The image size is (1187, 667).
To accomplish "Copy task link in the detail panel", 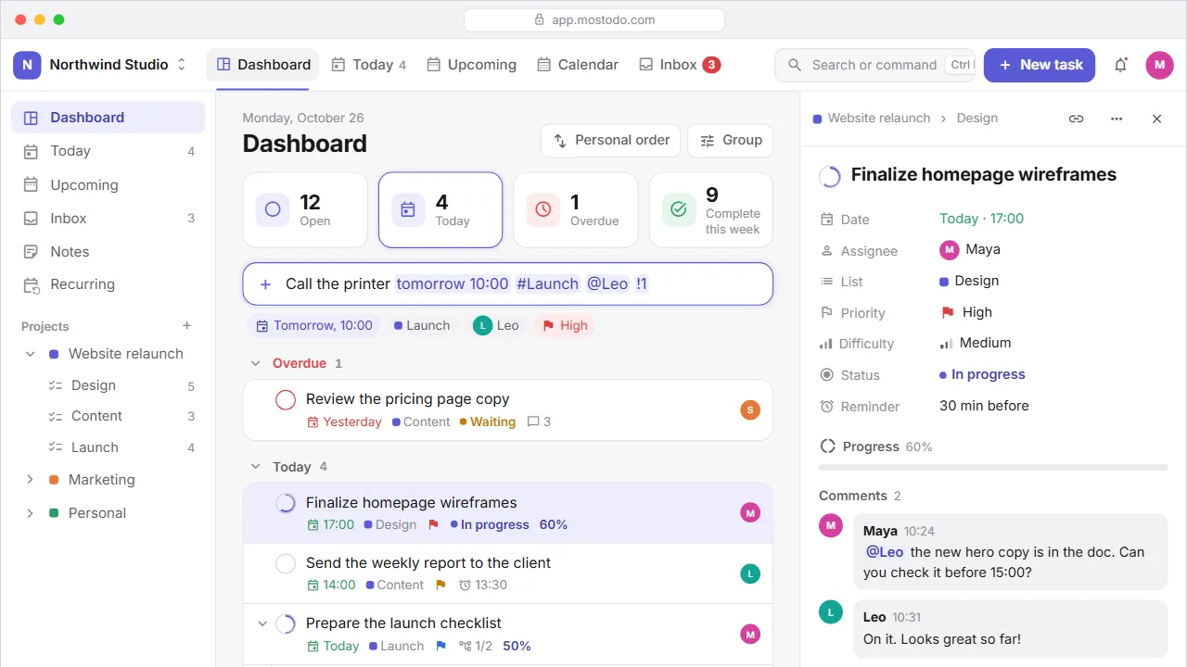I will tap(1076, 119).
